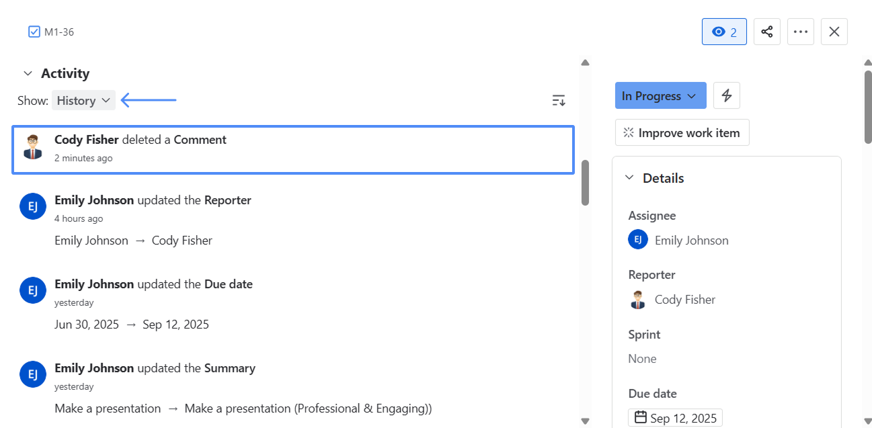Click the lightning quick-actions icon

click(x=726, y=95)
